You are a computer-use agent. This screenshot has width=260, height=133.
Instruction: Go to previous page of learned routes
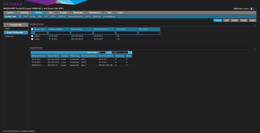pos(109,52)
